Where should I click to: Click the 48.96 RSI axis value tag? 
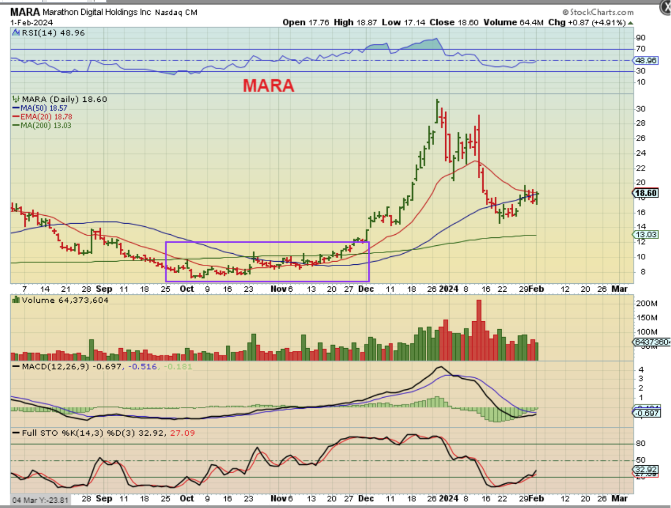tap(646, 61)
